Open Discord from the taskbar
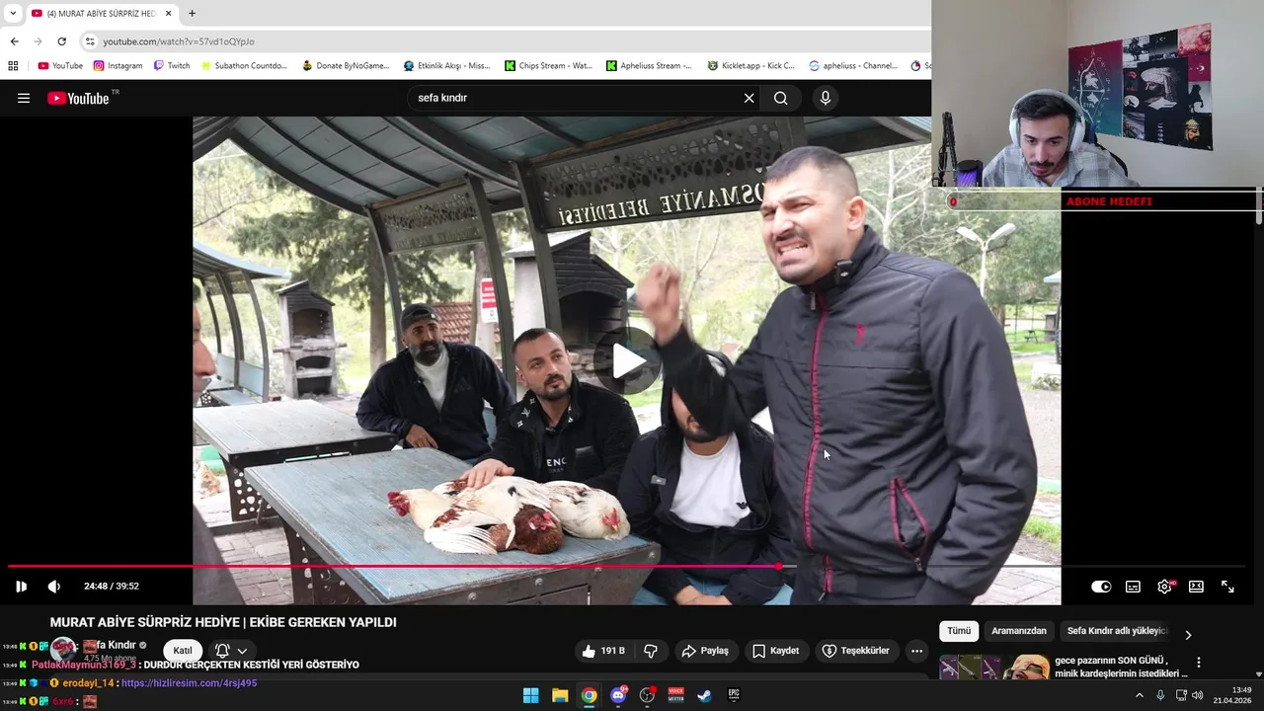Viewport: 1264px width, 711px height. (618, 695)
